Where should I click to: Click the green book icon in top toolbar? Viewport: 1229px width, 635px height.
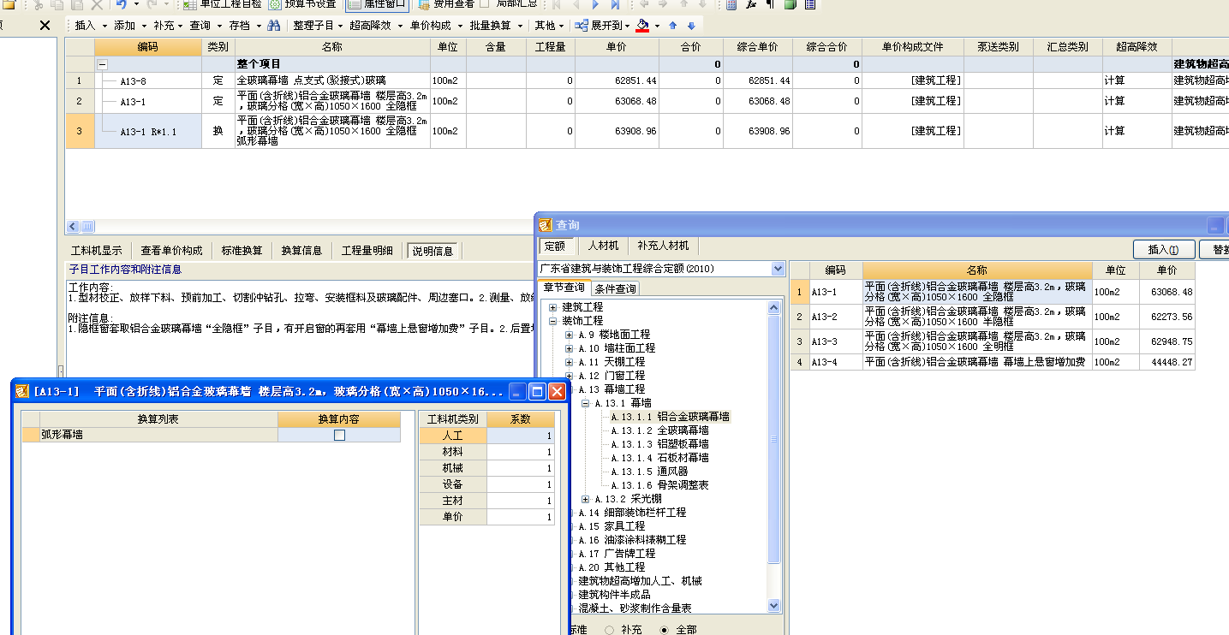click(790, 4)
